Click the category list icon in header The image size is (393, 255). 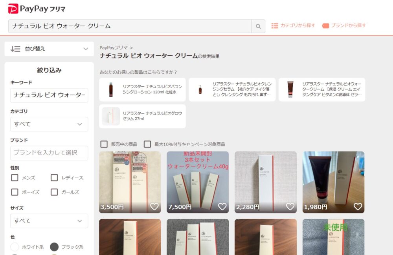click(275, 26)
